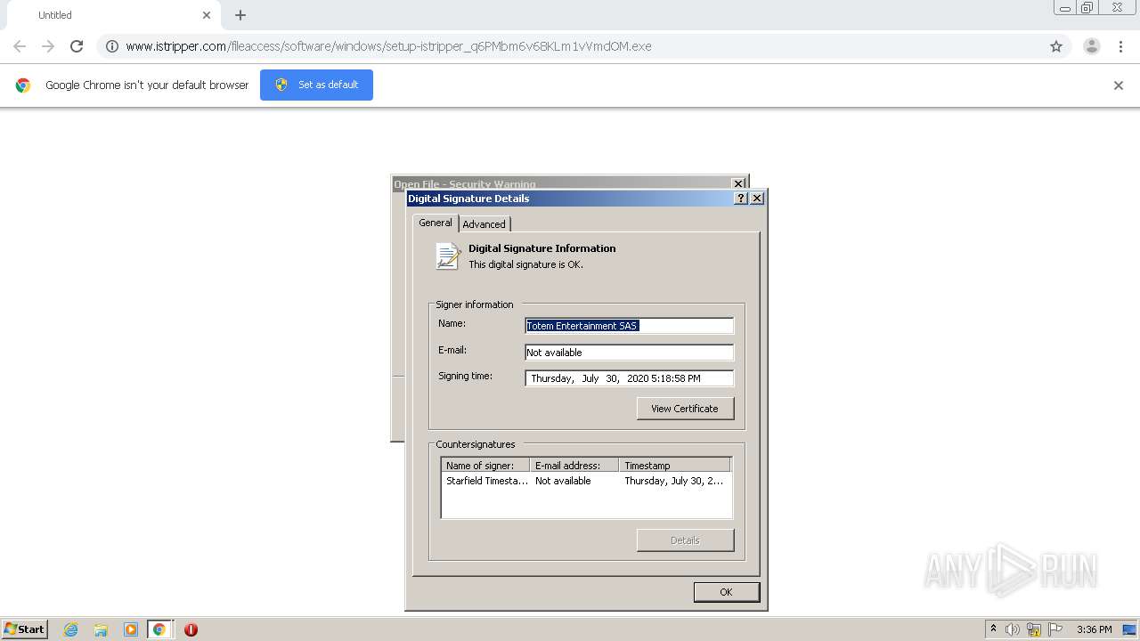Viewport: 1140px width, 641px height.
Task: Open Chrome three-dot menu
Action: pos(1120,46)
